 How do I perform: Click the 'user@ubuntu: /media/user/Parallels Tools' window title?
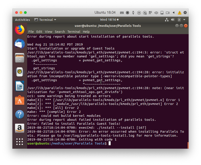108,26
